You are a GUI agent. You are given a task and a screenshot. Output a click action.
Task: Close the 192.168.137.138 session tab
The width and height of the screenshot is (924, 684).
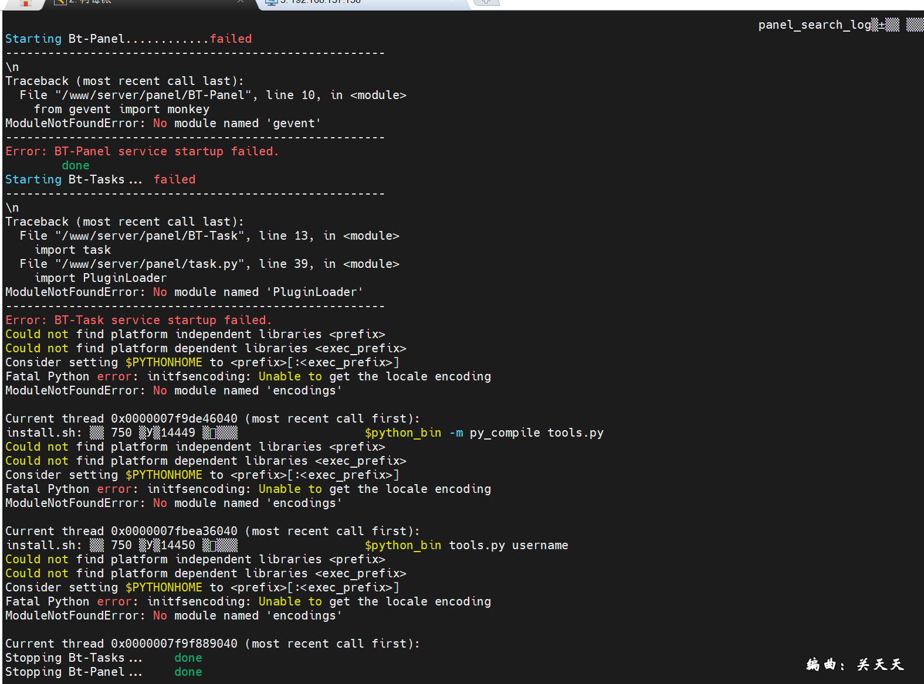coord(452,2)
